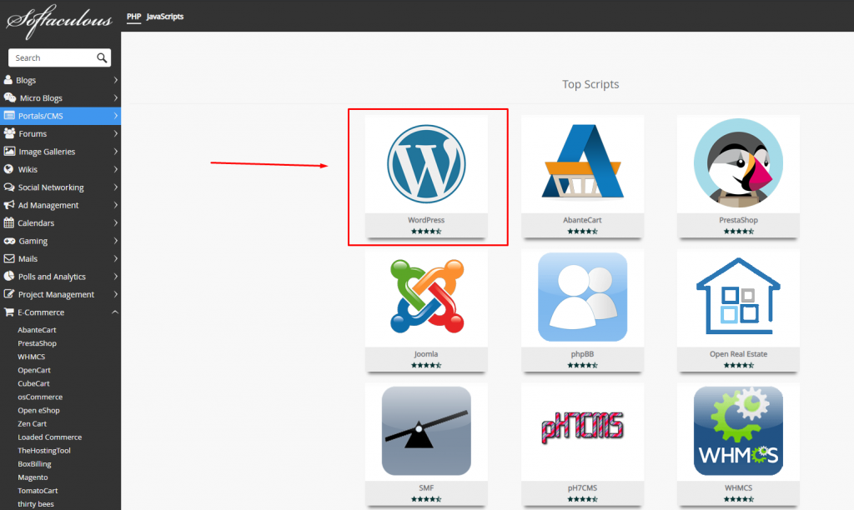This screenshot has height=510, width=854.
Task: Open PrestaShop in the E-Commerce list
Action: pos(37,343)
